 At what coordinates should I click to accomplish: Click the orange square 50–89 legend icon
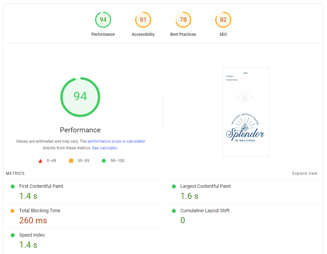[71, 161]
